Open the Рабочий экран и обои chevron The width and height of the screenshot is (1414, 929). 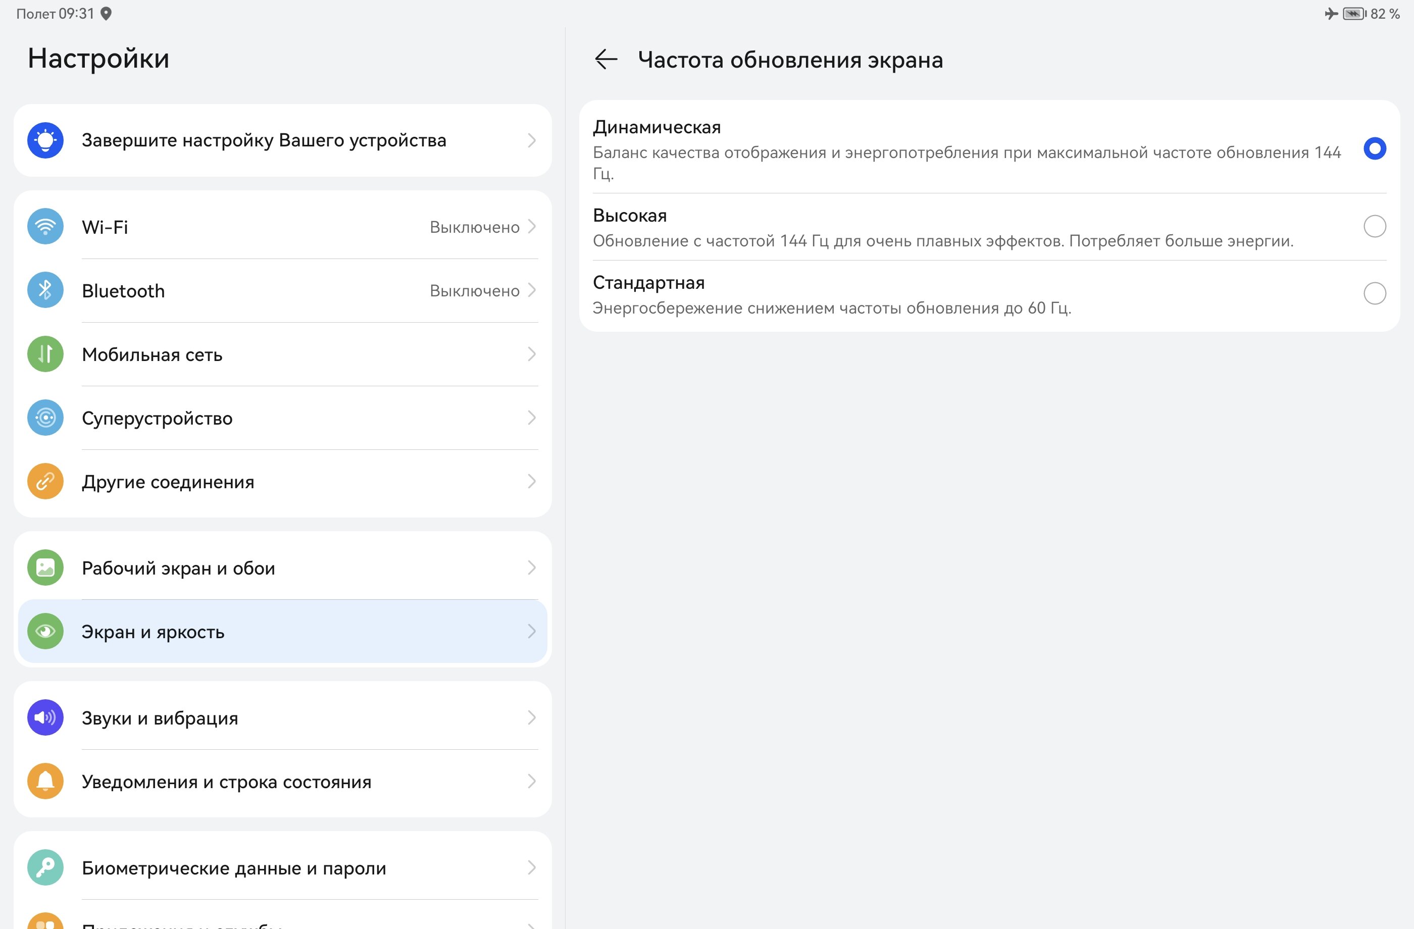pyautogui.click(x=532, y=568)
